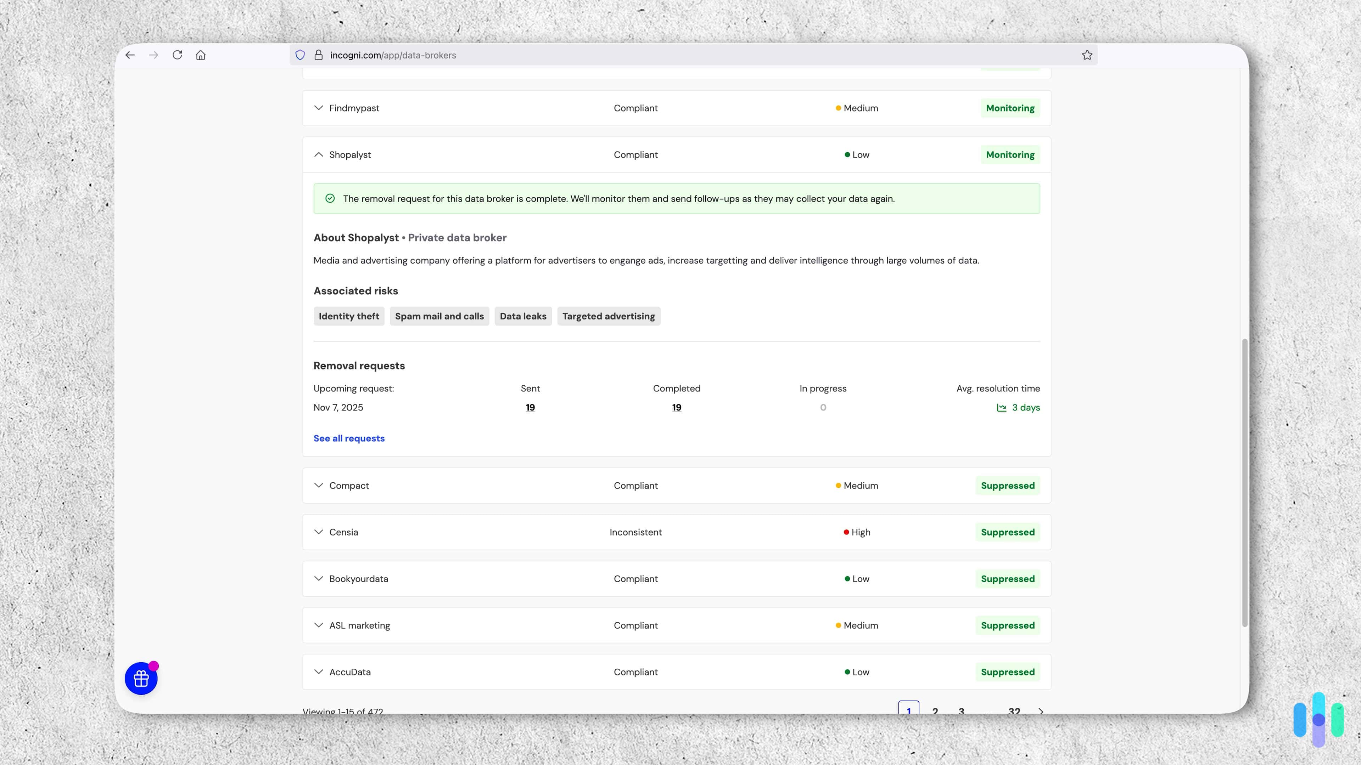This screenshot has height=765, width=1361.
Task: Expand the Bookyourdata broker row
Action: click(x=677, y=579)
